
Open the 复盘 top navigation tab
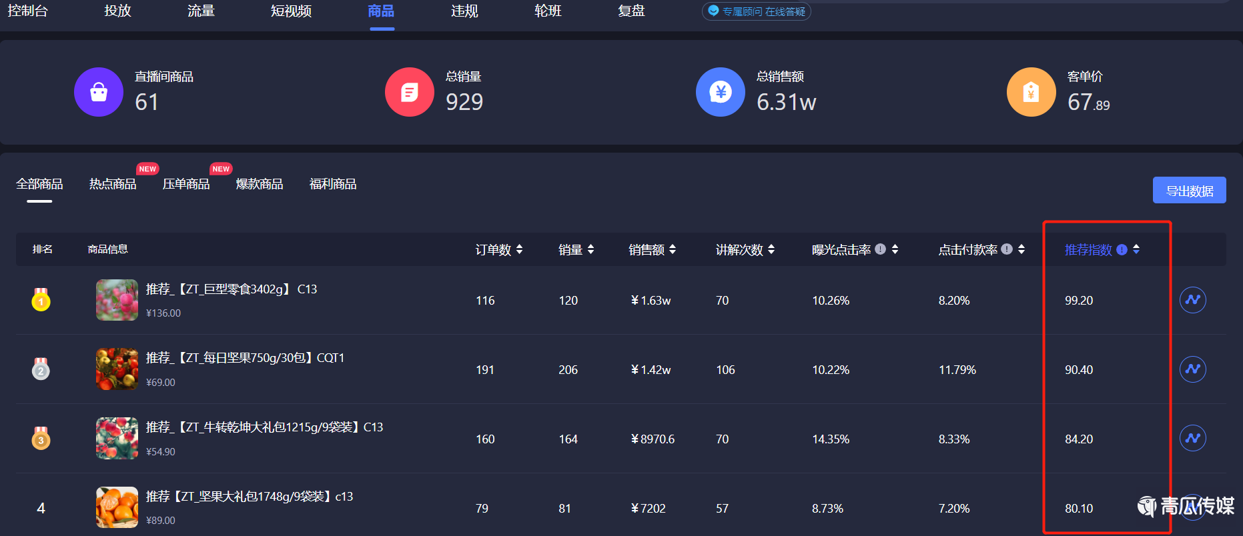[x=631, y=11]
